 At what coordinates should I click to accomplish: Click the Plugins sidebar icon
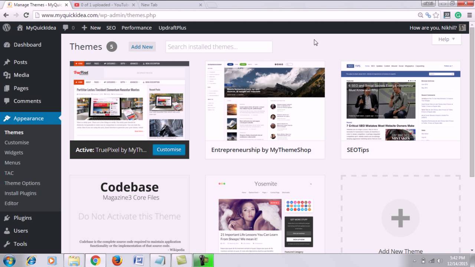(x=7, y=218)
